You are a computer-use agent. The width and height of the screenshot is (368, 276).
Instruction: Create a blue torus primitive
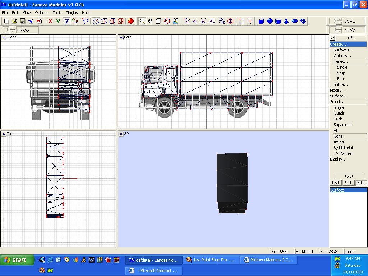295,21
